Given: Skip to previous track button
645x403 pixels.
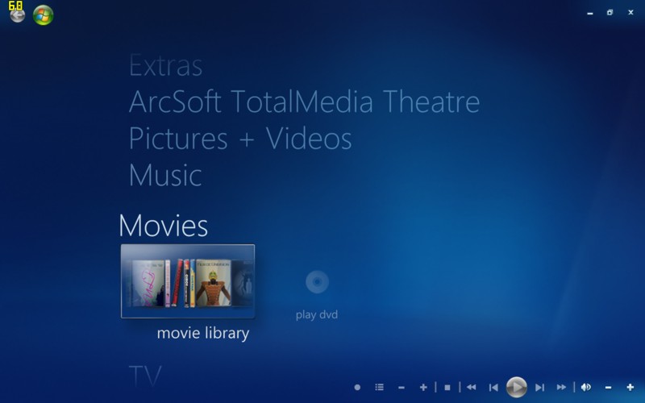Looking at the screenshot, I should [x=493, y=388].
